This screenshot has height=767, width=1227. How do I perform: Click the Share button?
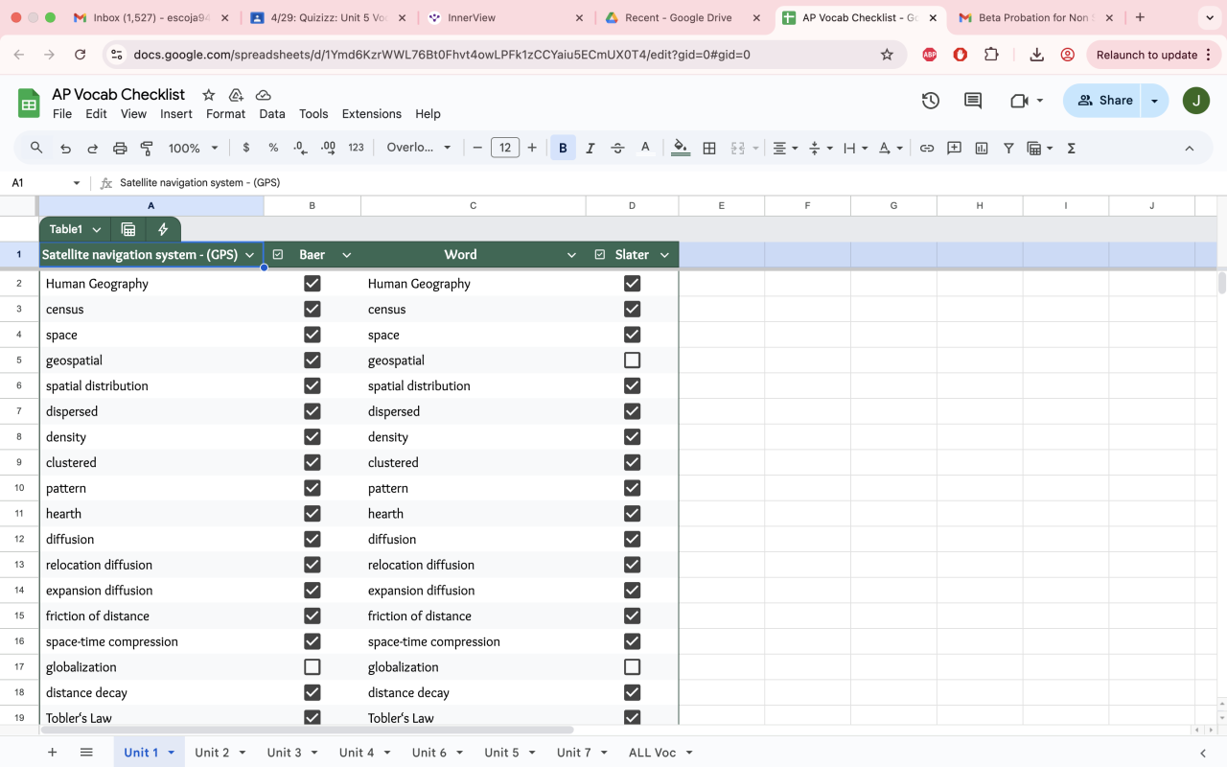1104,101
